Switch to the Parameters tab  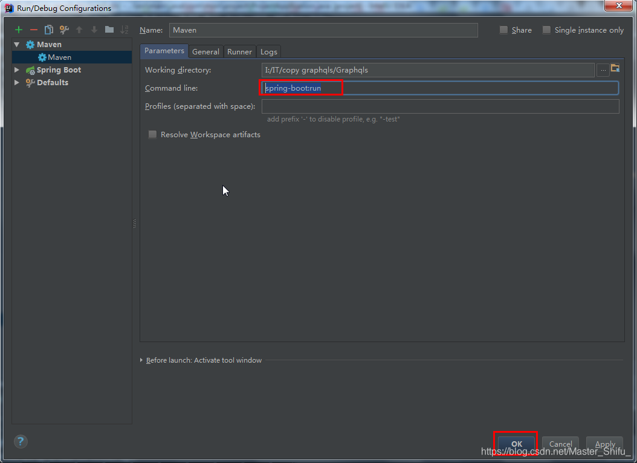point(164,51)
